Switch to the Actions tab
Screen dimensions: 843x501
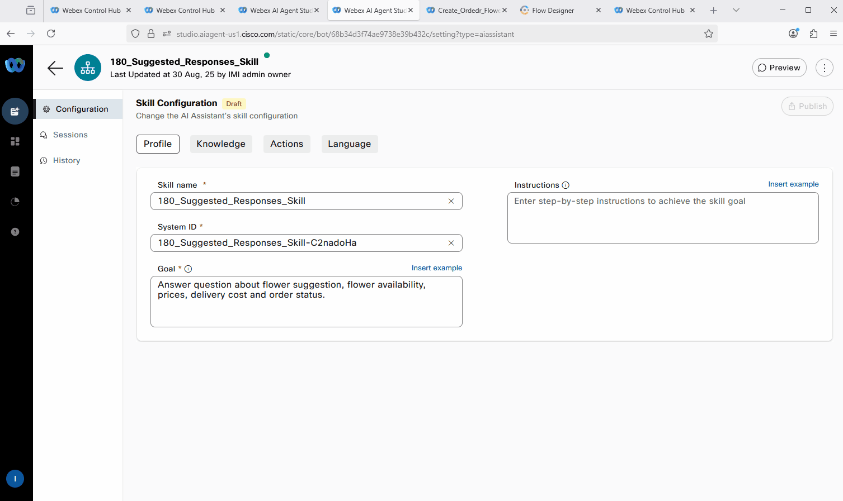pyautogui.click(x=286, y=144)
